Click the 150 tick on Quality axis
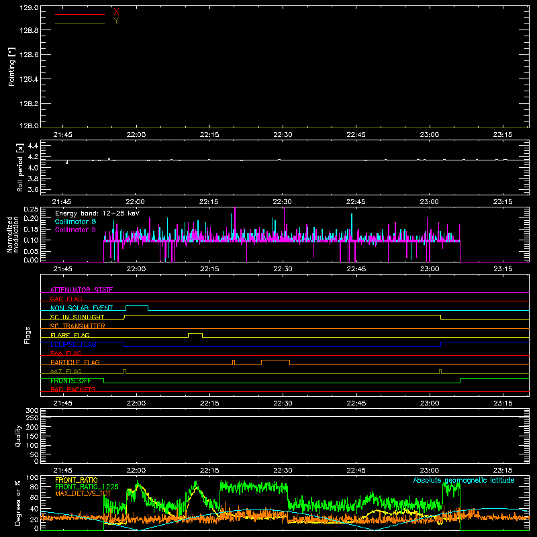The image size is (537, 537). [32, 436]
